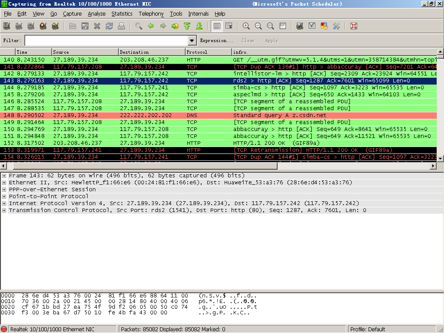This screenshot has height=333, width=444.
Task: Expand Transmission Control Protocol node
Action: point(4,210)
